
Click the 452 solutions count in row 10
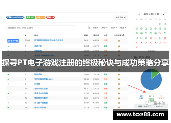86,89
